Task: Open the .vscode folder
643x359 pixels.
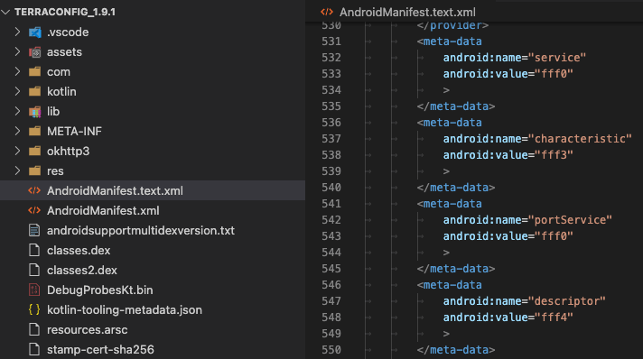Action: (x=68, y=32)
